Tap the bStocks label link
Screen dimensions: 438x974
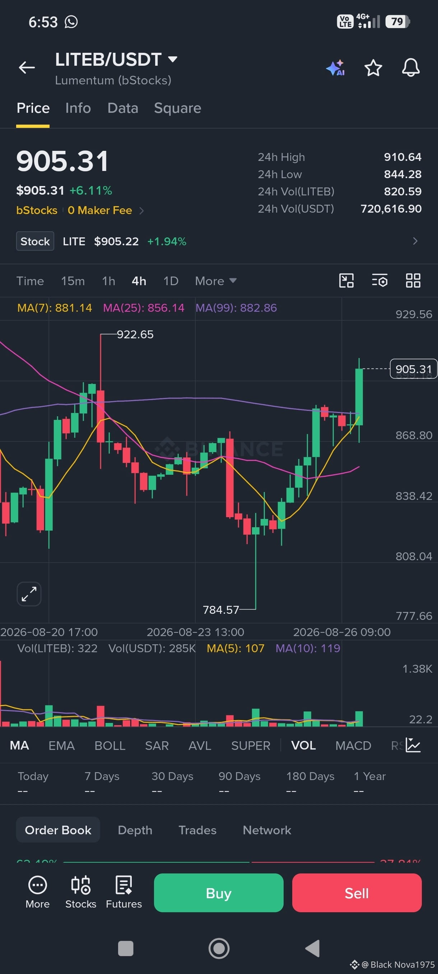click(37, 210)
